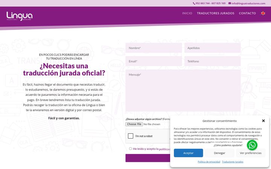Open the INICIO menu item
The height and width of the screenshot is (169, 271).
click(x=187, y=13)
